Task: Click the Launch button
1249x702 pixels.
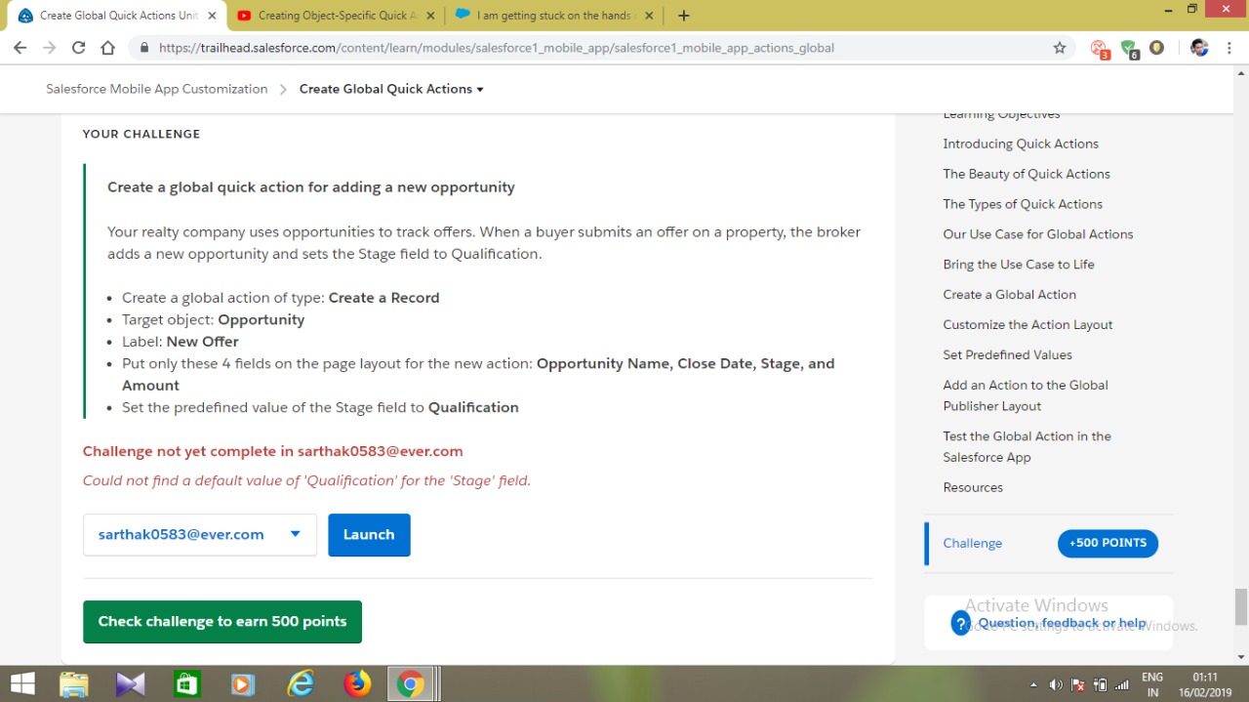Action: (x=369, y=534)
